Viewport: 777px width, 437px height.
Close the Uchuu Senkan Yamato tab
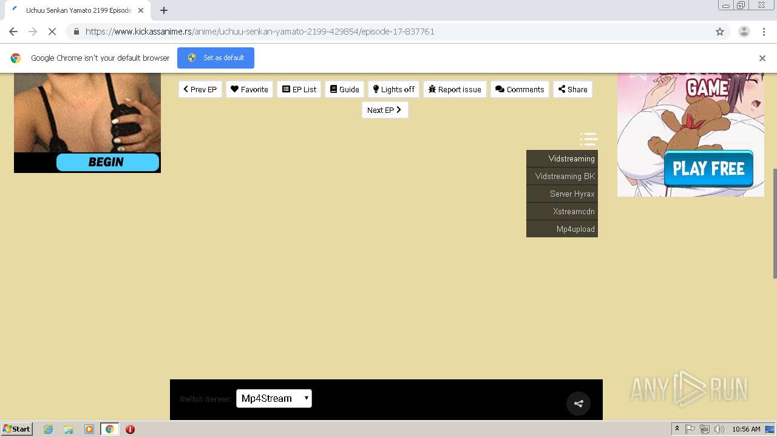tap(141, 10)
